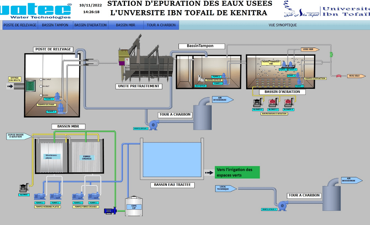Click the VERS SILO arrow label
Viewport: 370px width, 225px height.
pos(356,76)
